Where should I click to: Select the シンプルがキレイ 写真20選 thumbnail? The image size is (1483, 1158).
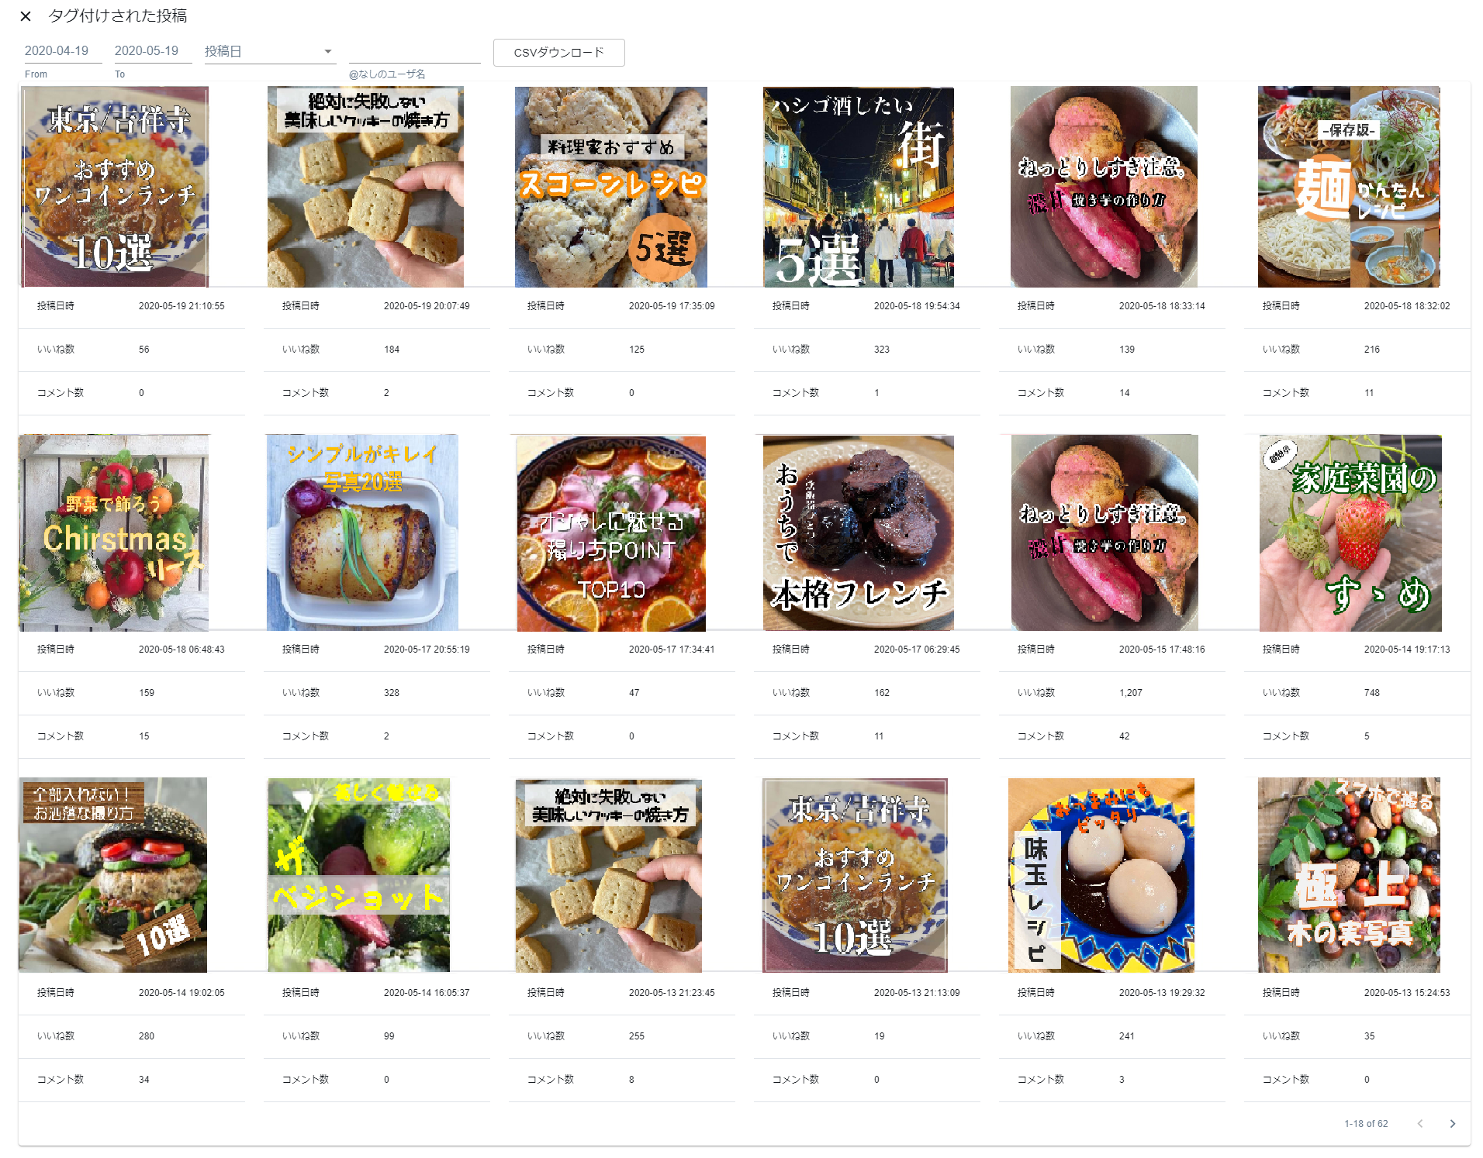click(x=362, y=532)
